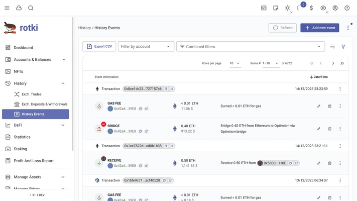Toggle the sun theme switcher

click(288, 8)
